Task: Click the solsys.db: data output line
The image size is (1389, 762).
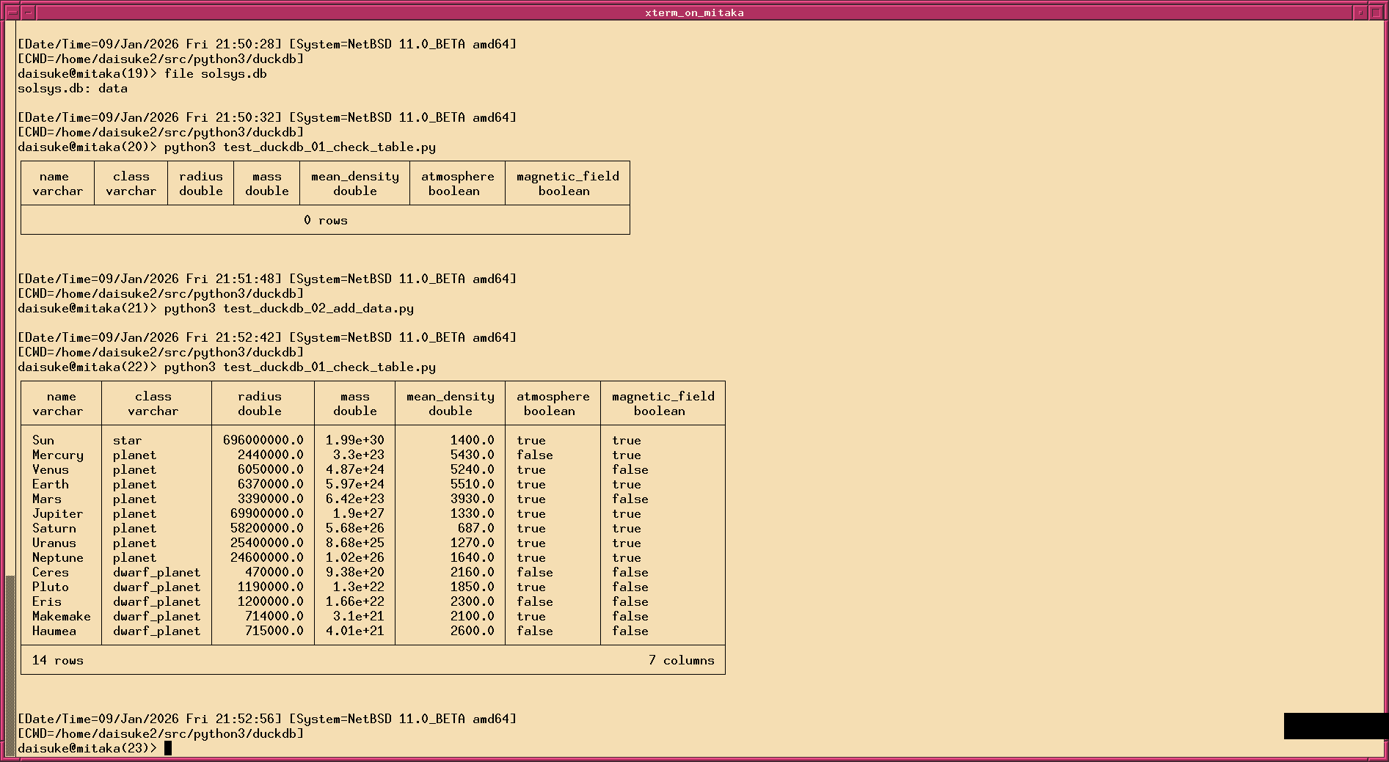Action: 73,88
